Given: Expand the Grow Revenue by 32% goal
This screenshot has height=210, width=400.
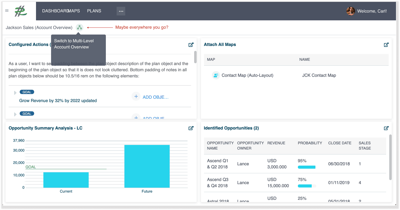Looking at the screenshot, I should (x=15, y=93).
